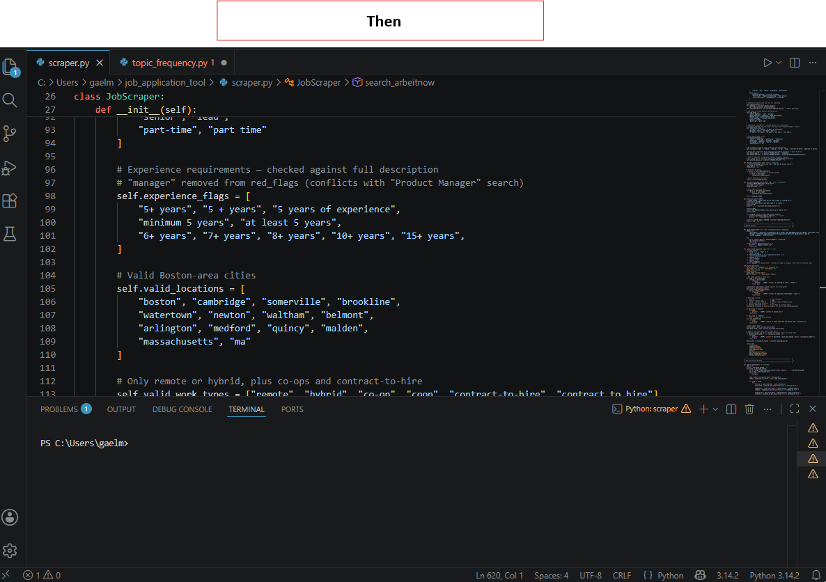The width and height of the screenshot is (826, 582).
Task: Open the Explorer view in the activity bar
Action: 10,68
